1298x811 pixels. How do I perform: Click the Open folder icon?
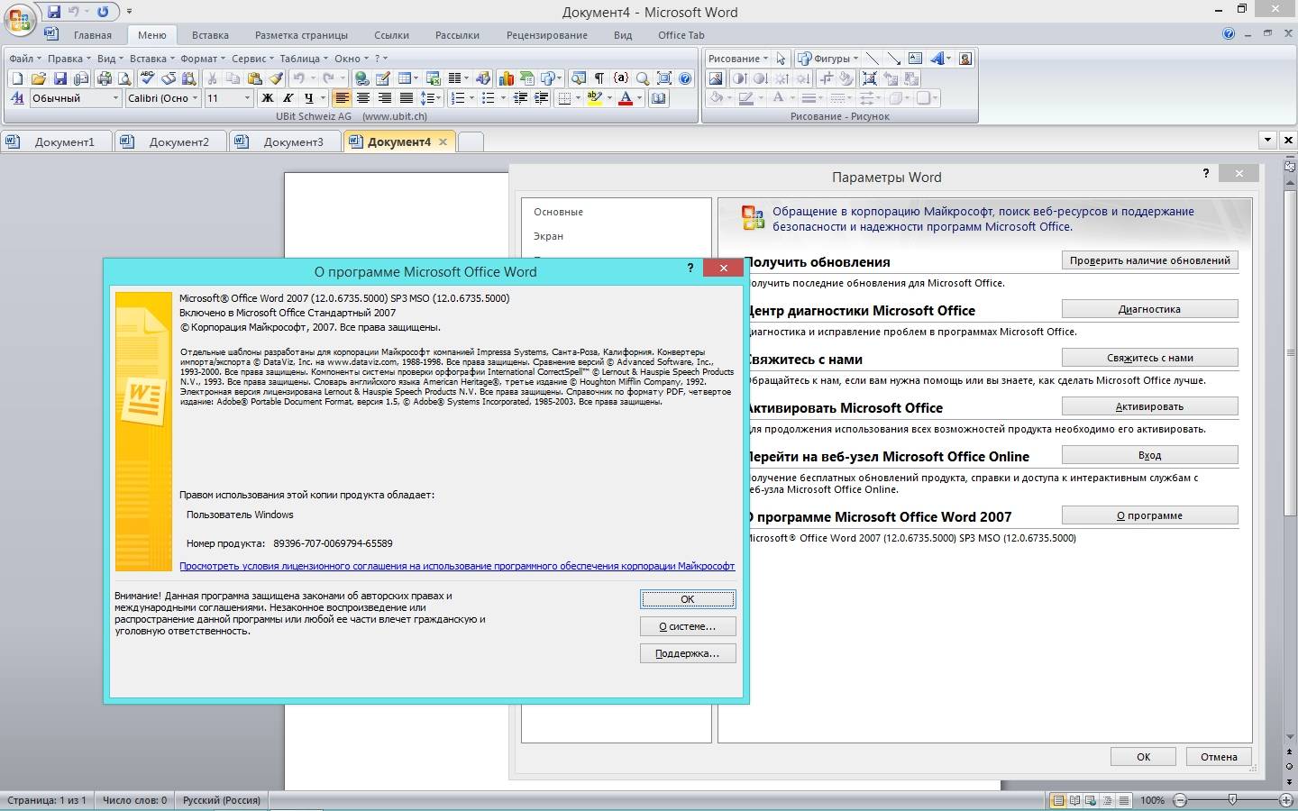click(38, 78)
